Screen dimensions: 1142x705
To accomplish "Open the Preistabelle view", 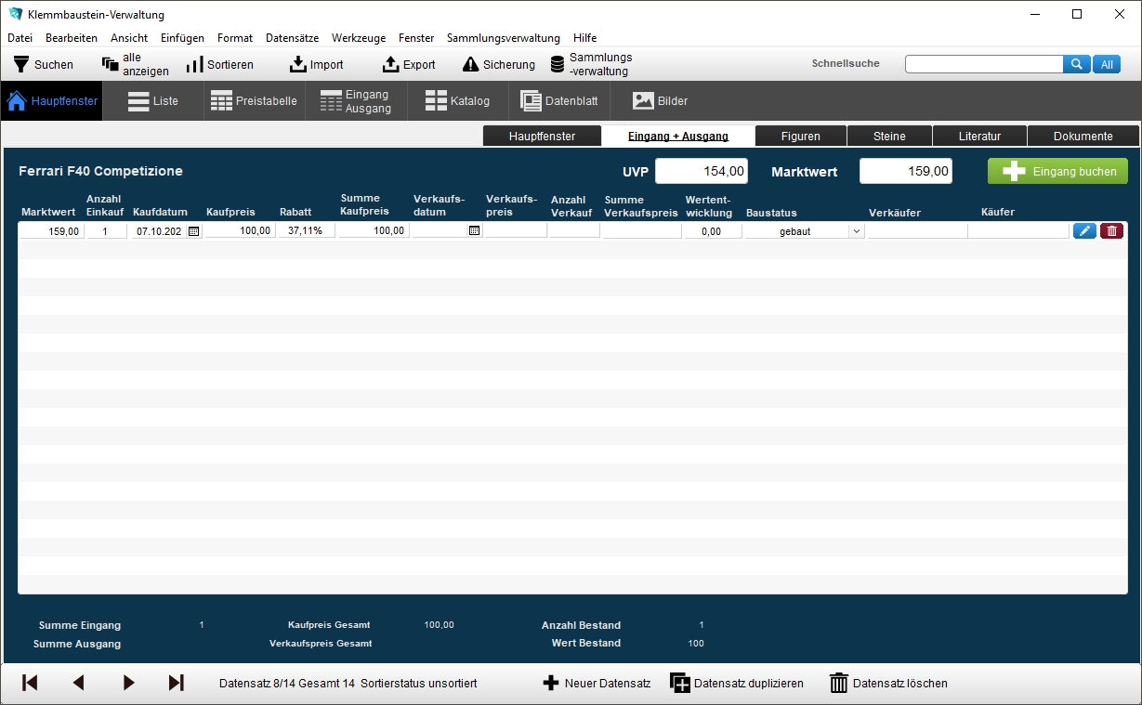I will pos(254,101).
